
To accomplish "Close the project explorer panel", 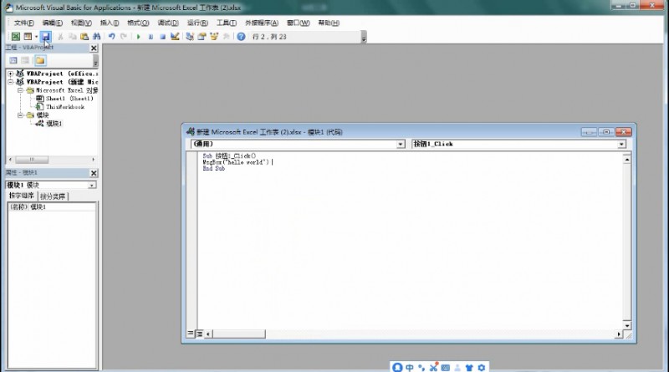I will click(x=94, y=48).
